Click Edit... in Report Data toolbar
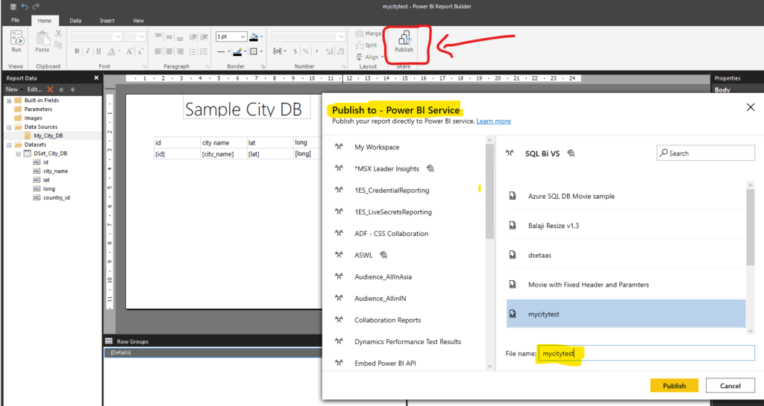The image size is (764, 406). 34,89
